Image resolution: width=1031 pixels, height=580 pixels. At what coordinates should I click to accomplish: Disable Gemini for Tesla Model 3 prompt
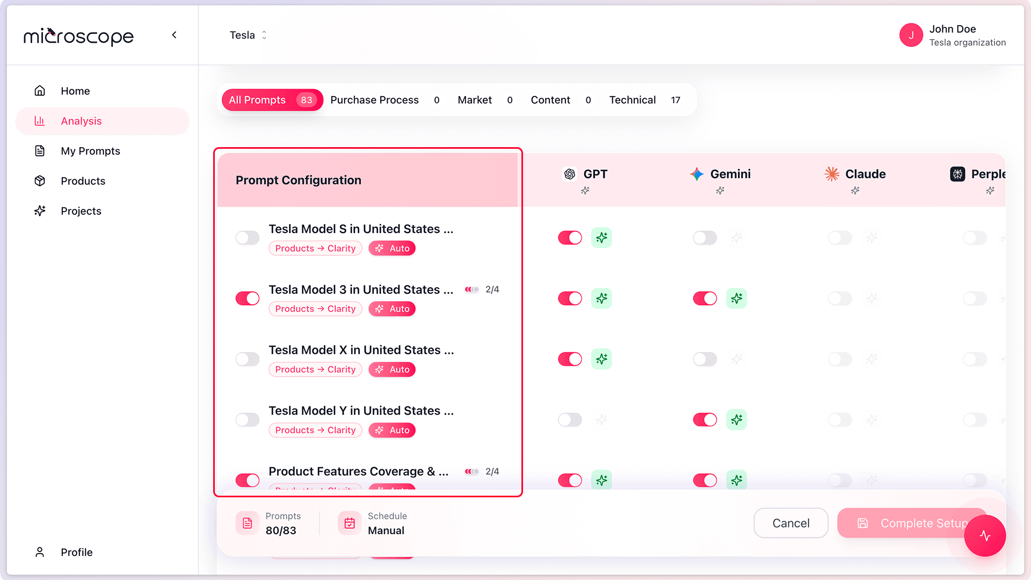(x=705, y=298)
